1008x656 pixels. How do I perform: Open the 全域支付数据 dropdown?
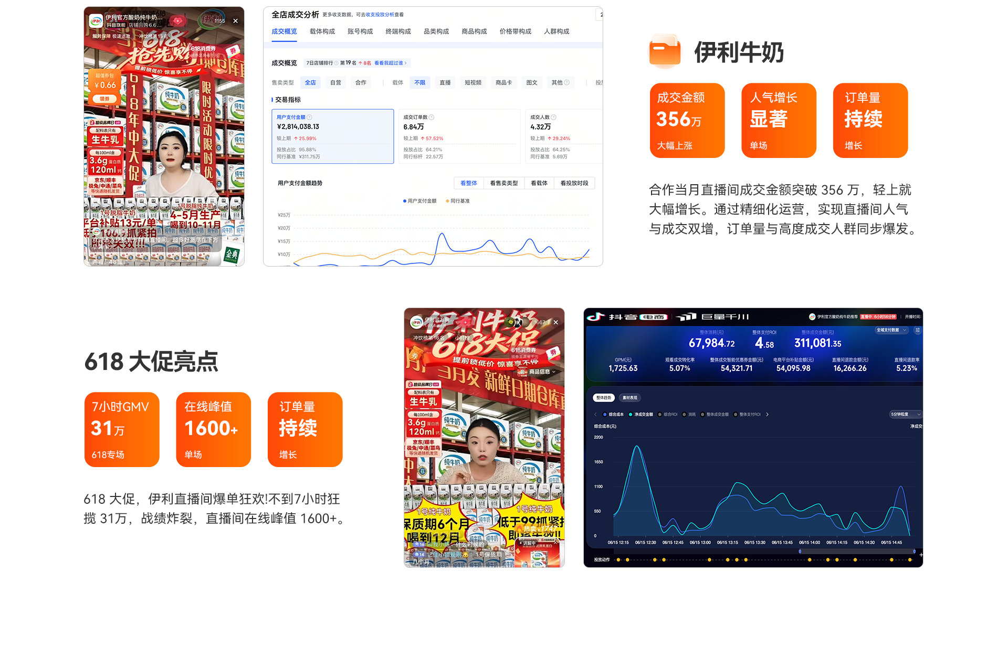click(892, 330)
